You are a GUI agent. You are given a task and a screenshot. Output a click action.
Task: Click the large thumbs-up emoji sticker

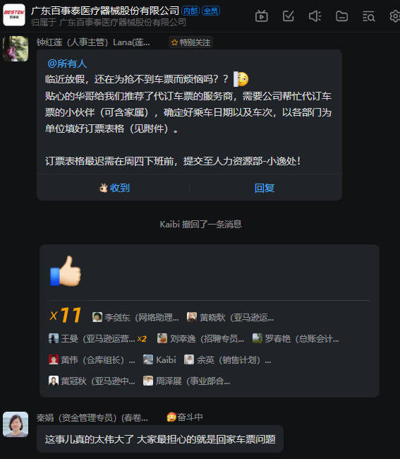pyautogui.click(x=66, y=271)
